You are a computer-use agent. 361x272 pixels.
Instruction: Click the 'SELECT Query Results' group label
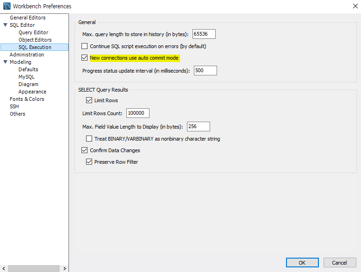[103, 90]
